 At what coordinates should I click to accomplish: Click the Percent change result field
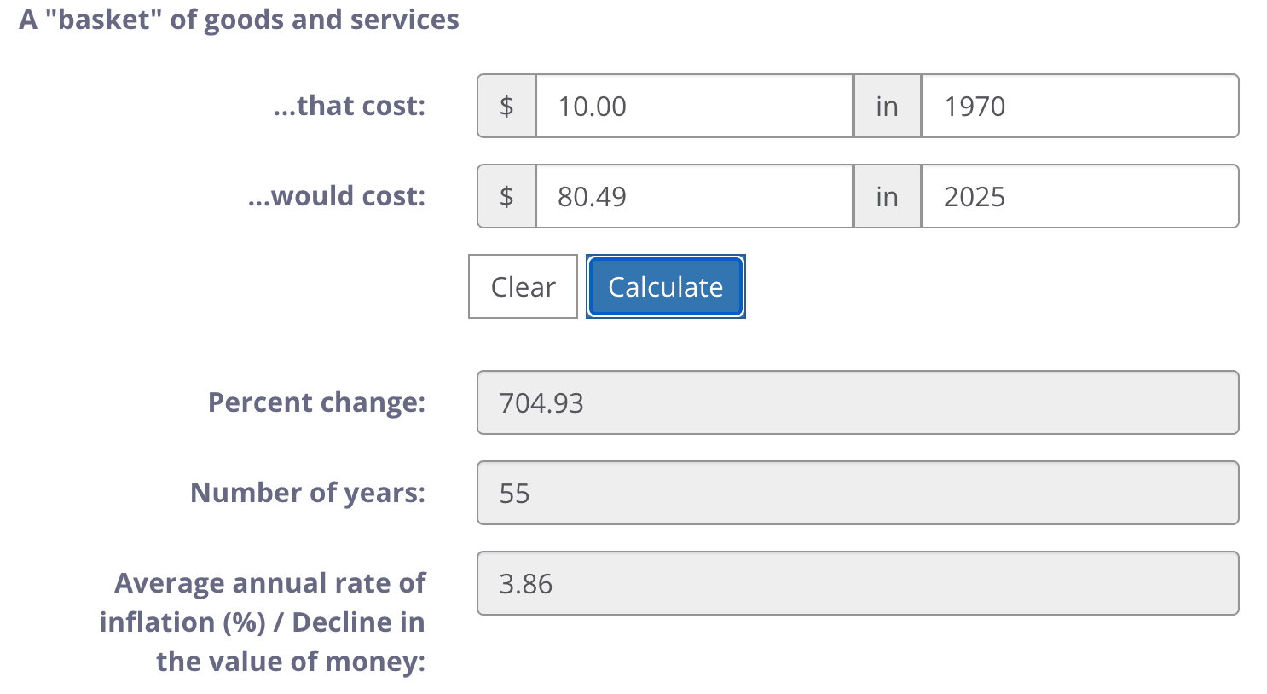coord(857,402)
